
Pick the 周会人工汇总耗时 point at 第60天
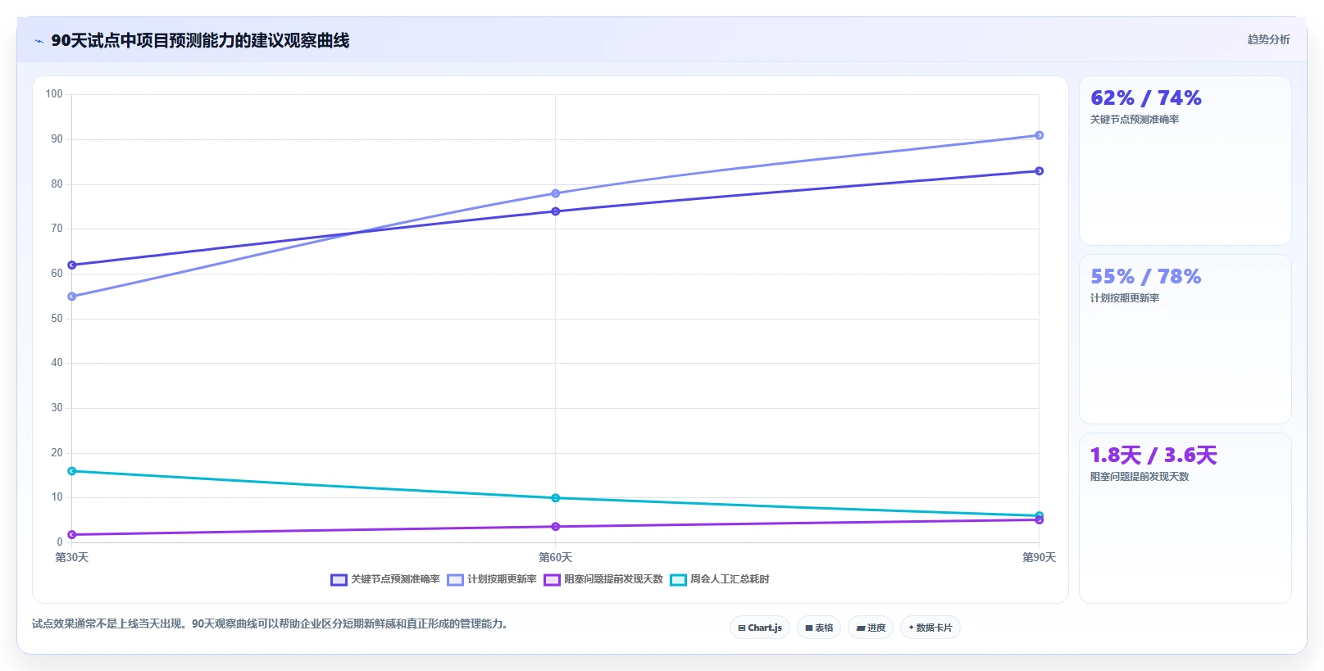(556, 498)
